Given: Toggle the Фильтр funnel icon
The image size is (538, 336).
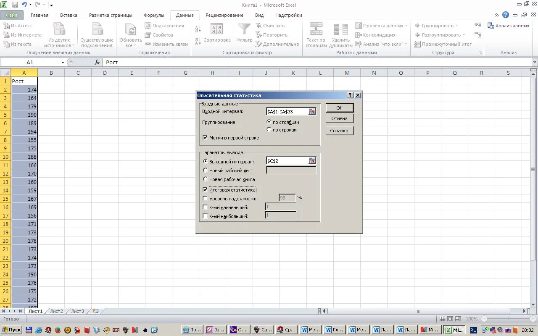Looking at the screenshot, I should (244, 29).
